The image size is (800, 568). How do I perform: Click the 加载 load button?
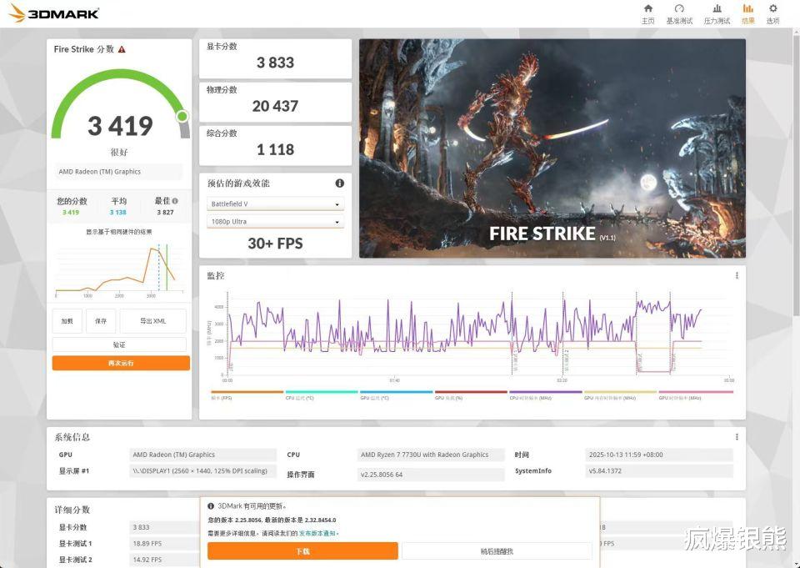(67, 321)
